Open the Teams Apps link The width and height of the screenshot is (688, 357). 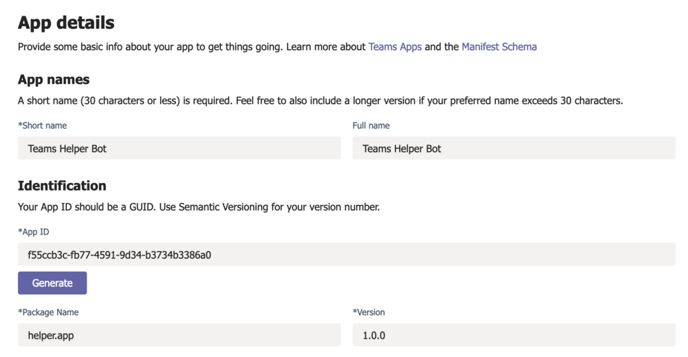[x=395, y=47]
